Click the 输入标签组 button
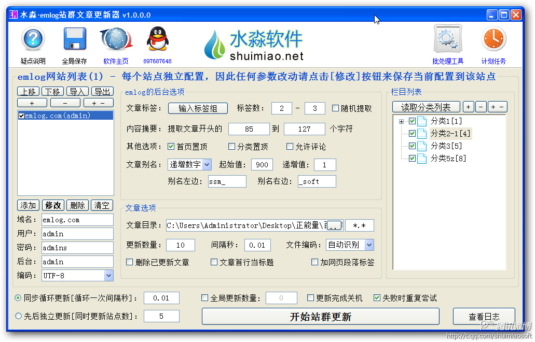The width and height of the screenshot is (535, 342). [x=198, y=108]
